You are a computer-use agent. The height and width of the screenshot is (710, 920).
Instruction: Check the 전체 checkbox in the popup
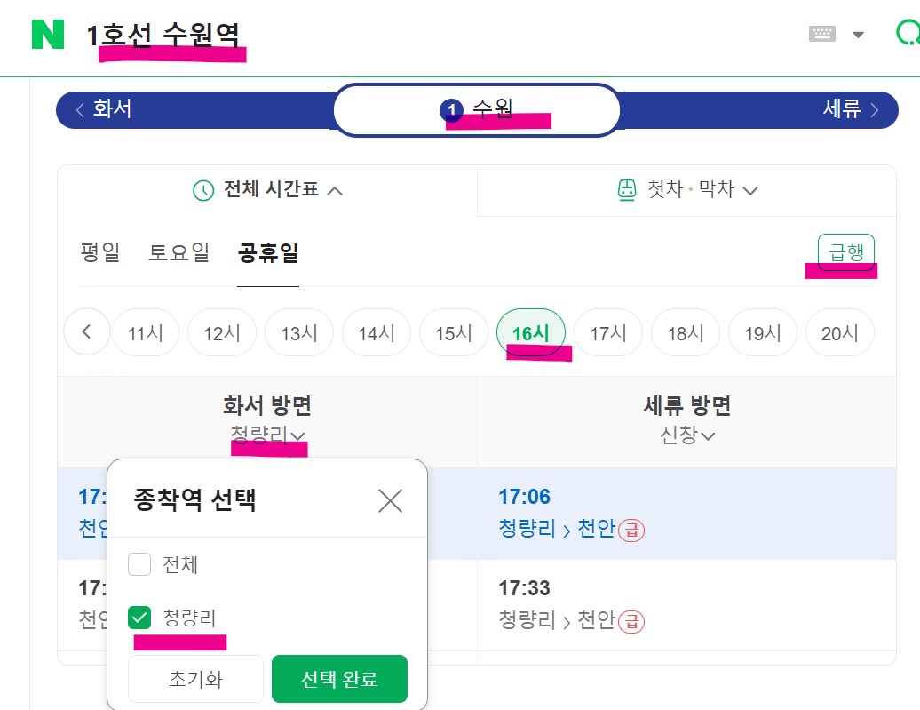[x=139, y=564]
